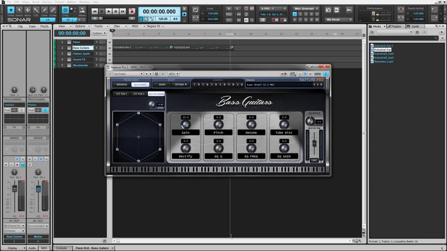Click the Play button in transport
The image size is (447, 251).
pyautogui.click(x=108, y=12)
